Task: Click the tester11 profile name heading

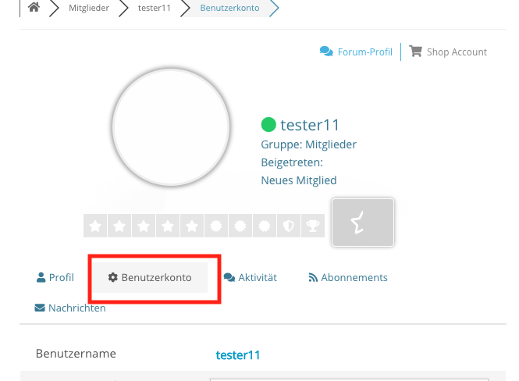Action: point(310,125)
